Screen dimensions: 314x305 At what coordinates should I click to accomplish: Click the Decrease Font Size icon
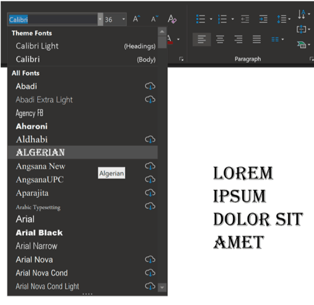[154, 19]
